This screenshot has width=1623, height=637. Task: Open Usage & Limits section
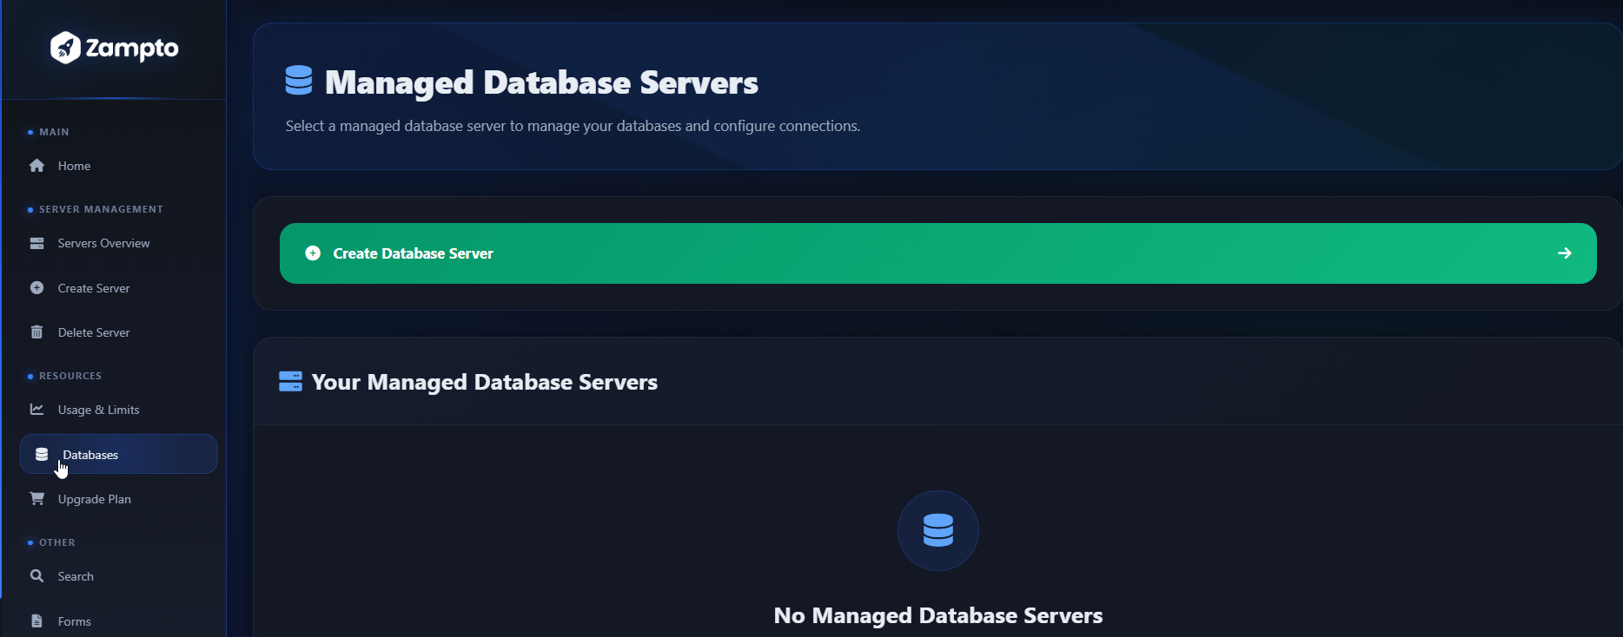98,410
